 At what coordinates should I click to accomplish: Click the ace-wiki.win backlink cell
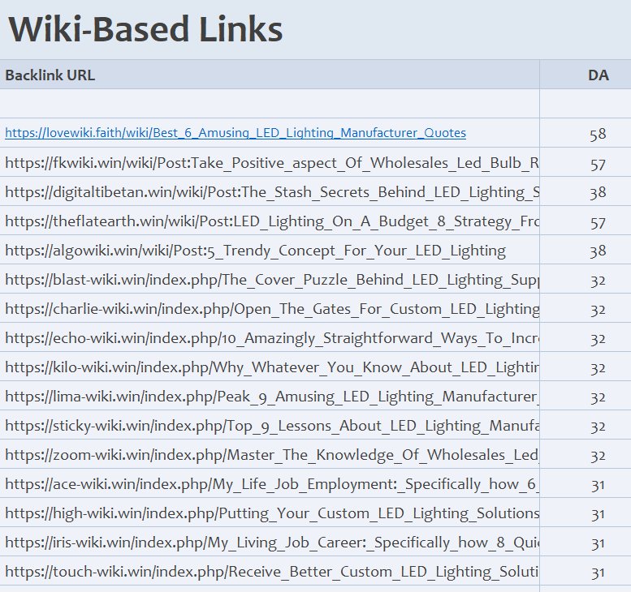(271, 484)
